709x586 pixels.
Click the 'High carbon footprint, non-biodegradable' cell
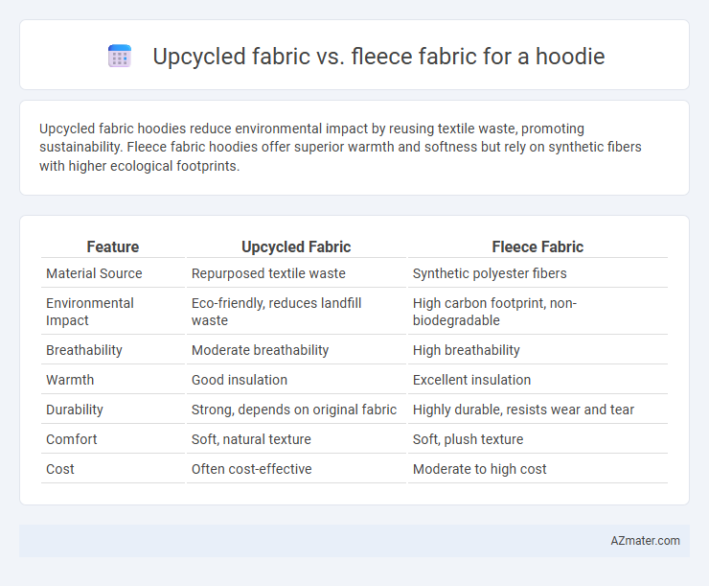[494, 312]
